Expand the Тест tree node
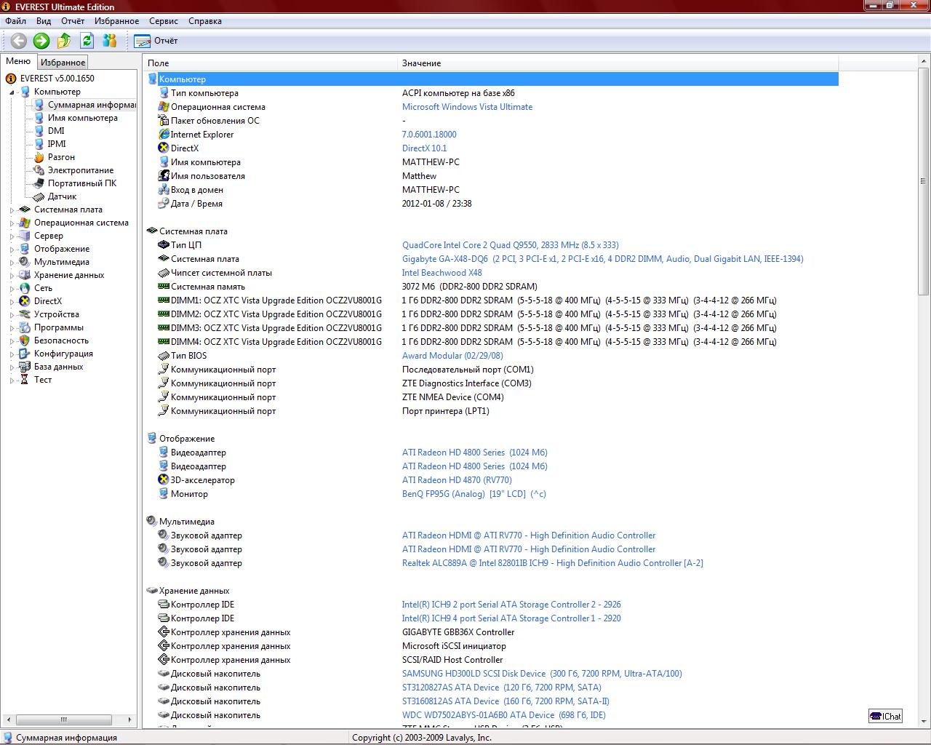This screenshot has width=931, height=745. 12,380
